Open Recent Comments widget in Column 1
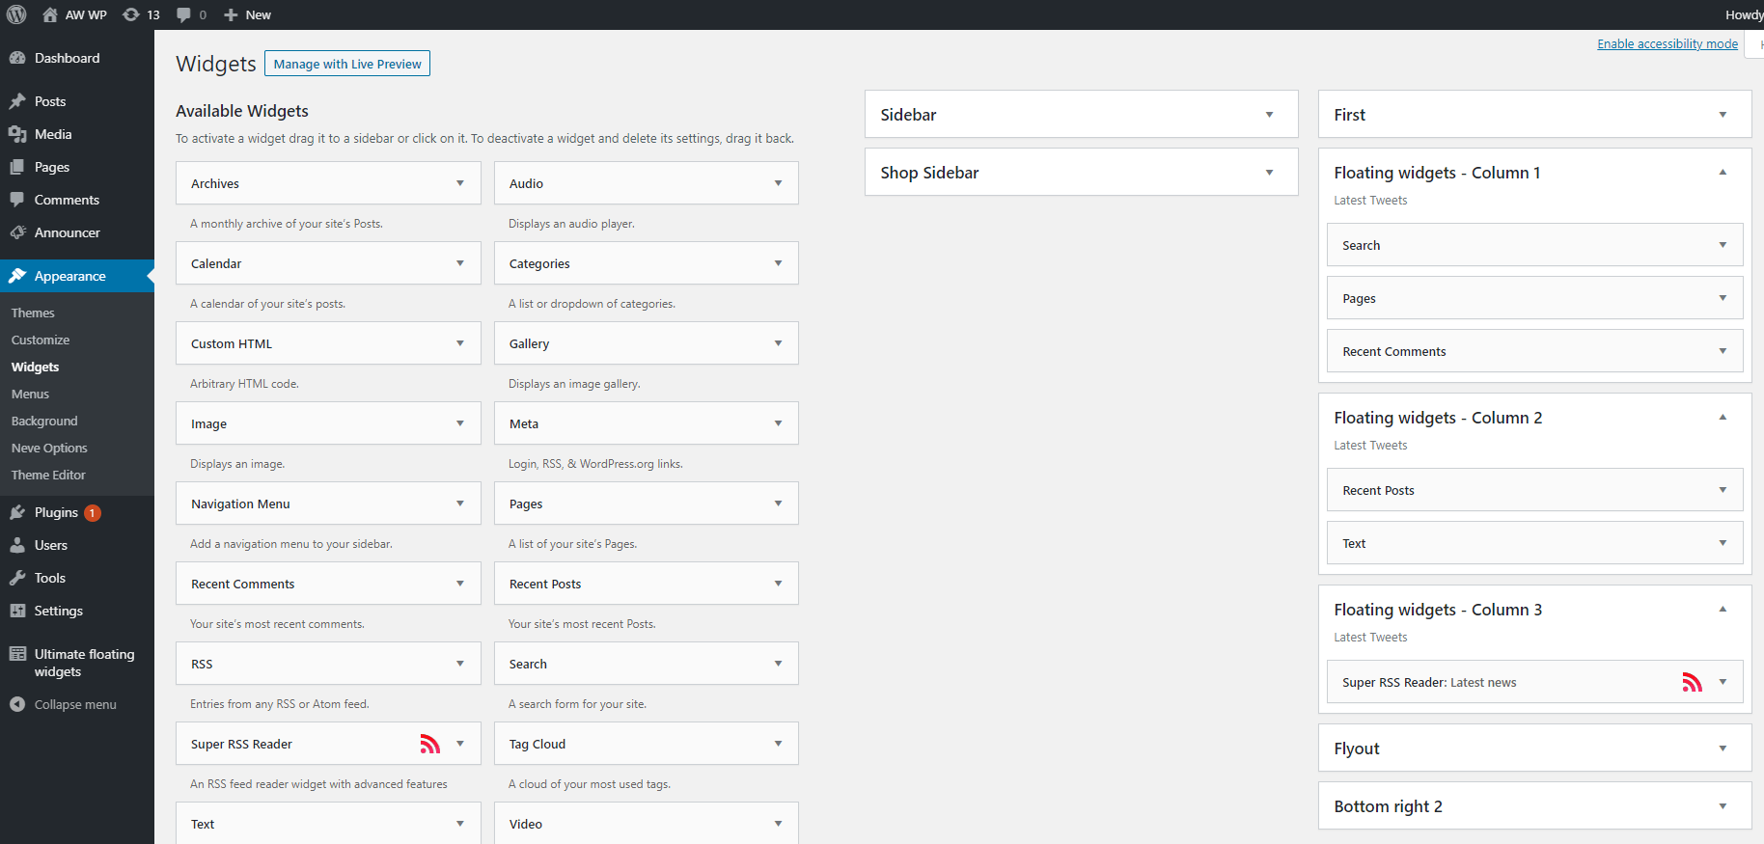 (x=1535, y=351)
